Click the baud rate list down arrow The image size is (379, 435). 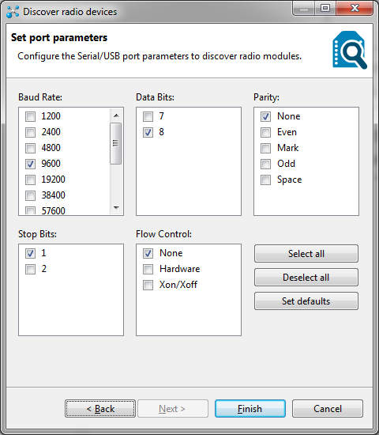[x=116, y=207]
